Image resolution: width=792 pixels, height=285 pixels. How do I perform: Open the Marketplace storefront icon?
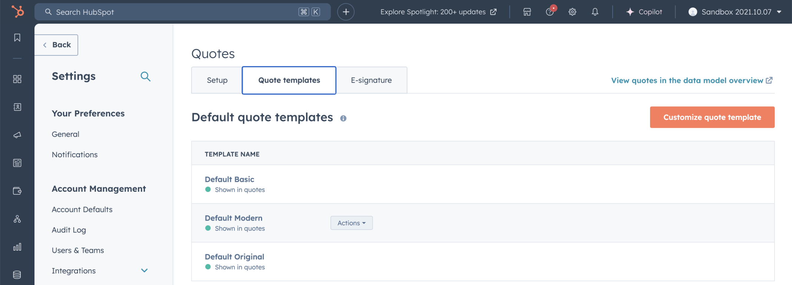pos(527,12)
